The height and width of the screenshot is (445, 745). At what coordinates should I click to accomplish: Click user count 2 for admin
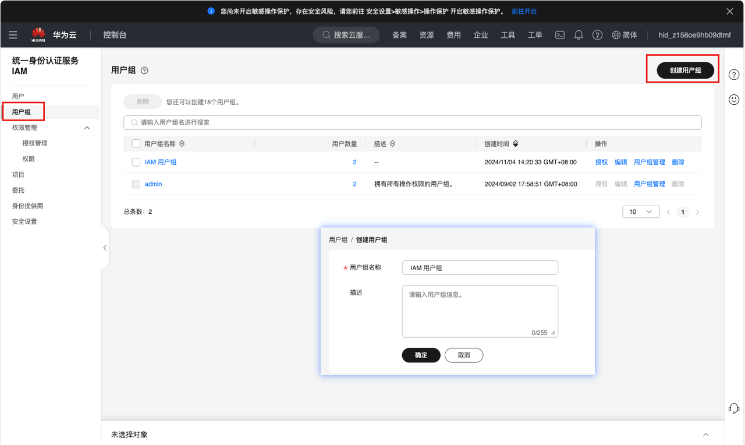[354, 184]
